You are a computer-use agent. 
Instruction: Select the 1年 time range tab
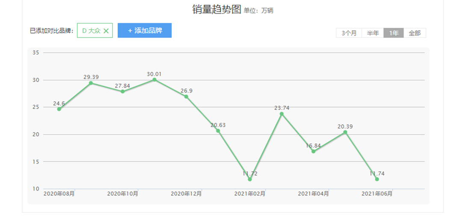click(394, 33)
